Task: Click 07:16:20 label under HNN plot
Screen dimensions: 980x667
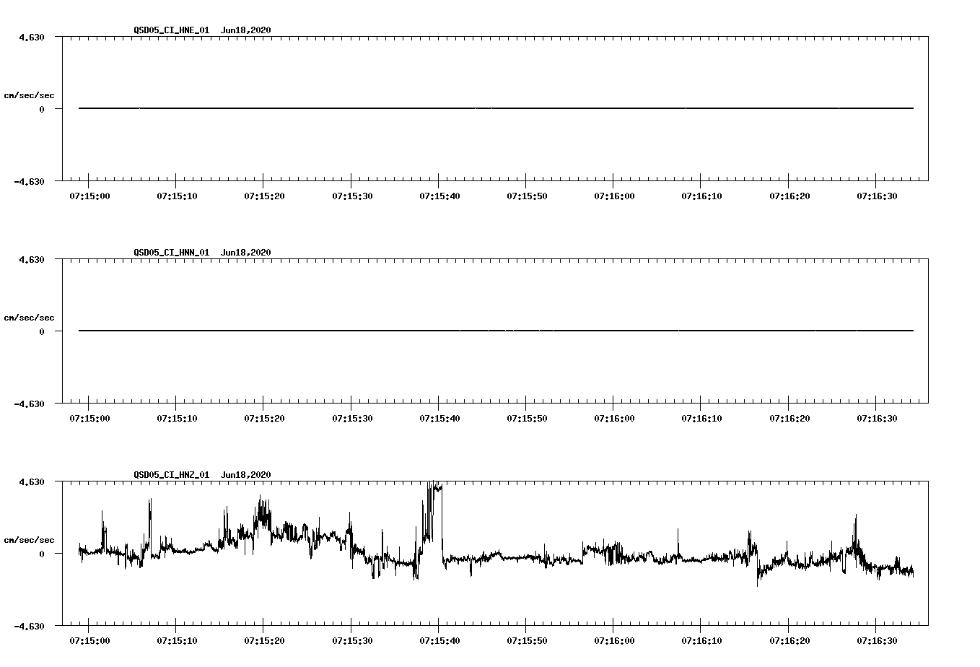Action: tap(789, 419)
